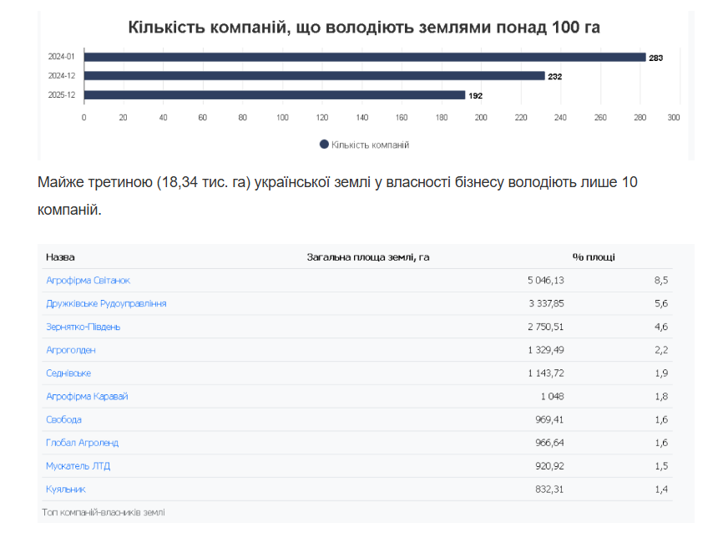Open the Седнівське company page
This screenshot has width=723, height=533.
pos(68,373)
